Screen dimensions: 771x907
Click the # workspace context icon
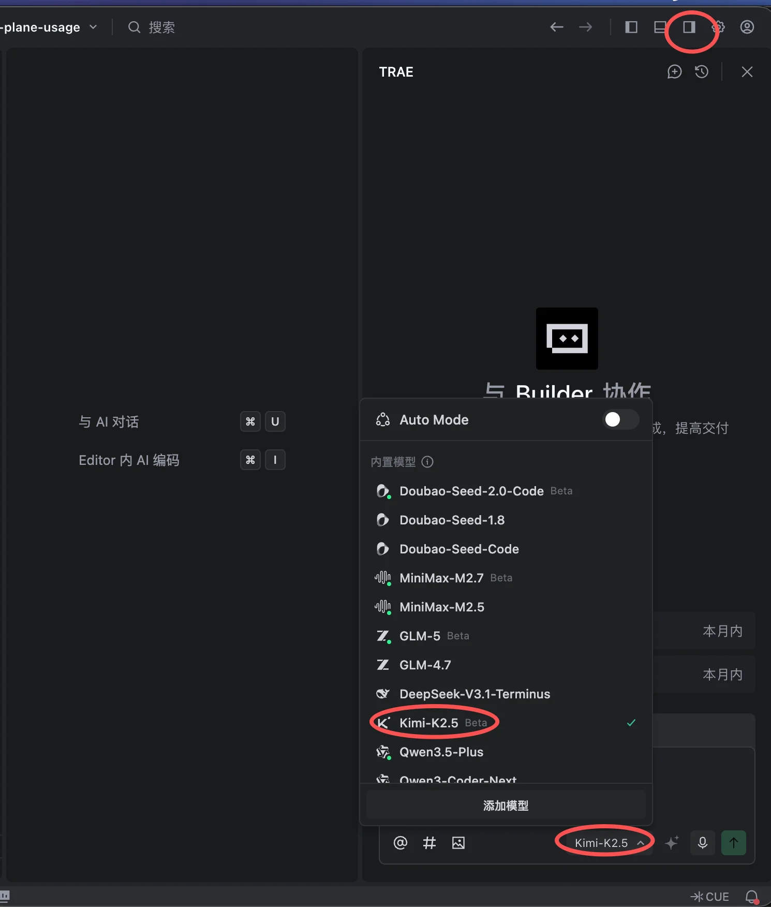(x=429, y=843)
